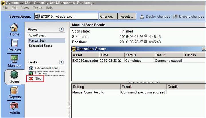The width and height of the screenshot is (206, 118).
Task: Click the horizontal pane splitter handle
Action: [143, 82]
